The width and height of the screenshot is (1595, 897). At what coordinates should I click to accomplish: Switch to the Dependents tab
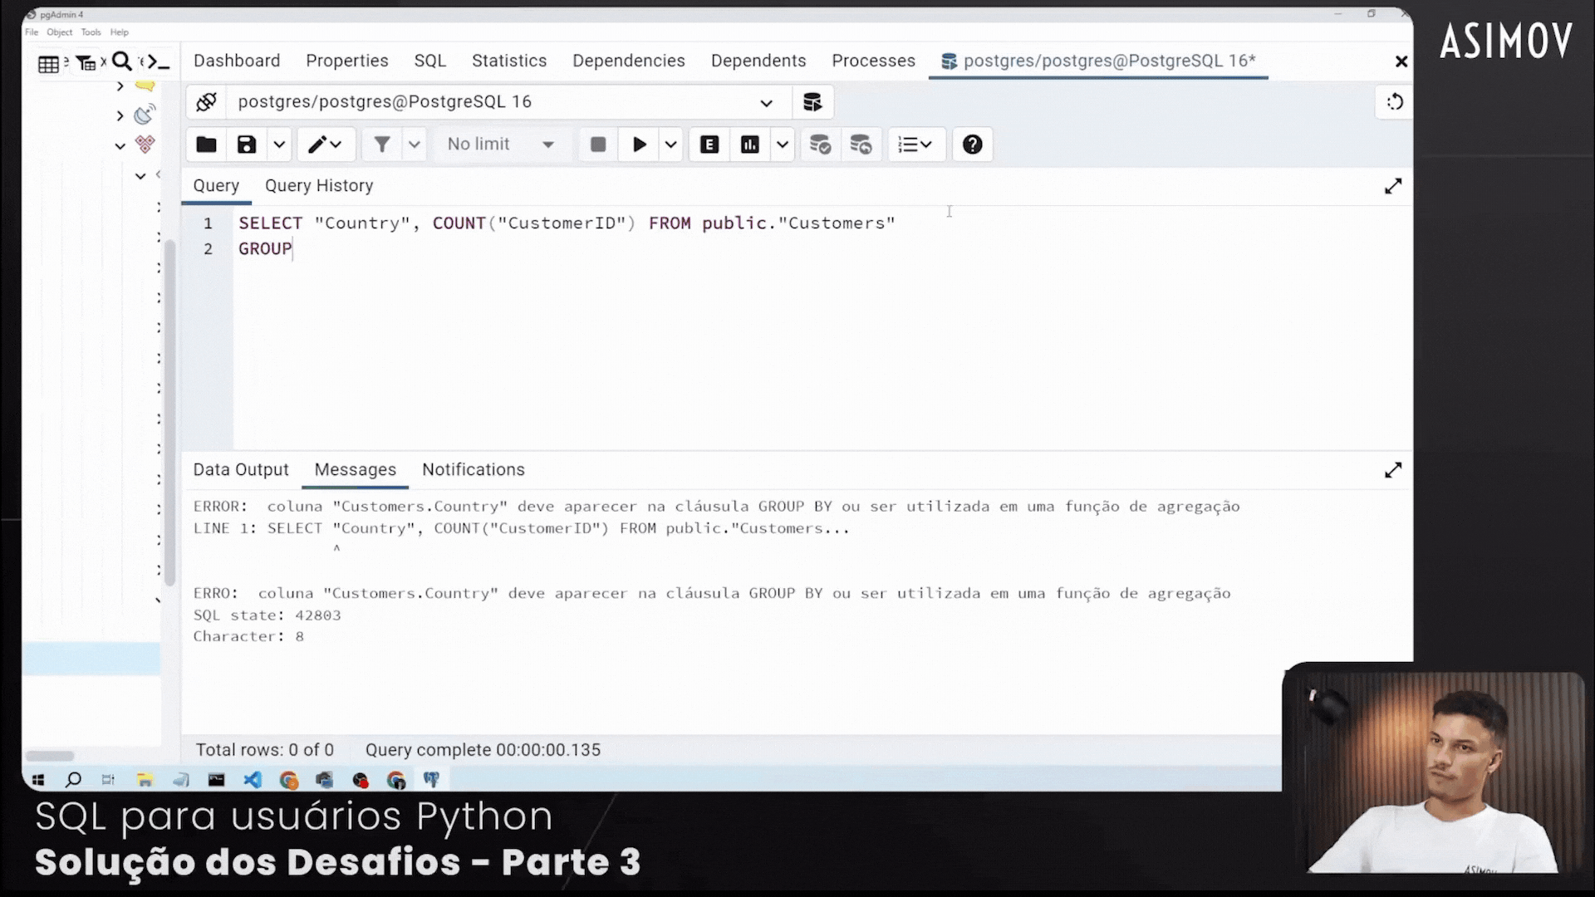pos(758,61)
